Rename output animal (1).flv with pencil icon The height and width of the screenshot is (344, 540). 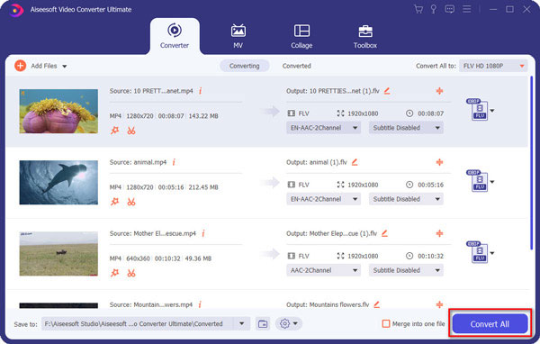coord(355,162)
